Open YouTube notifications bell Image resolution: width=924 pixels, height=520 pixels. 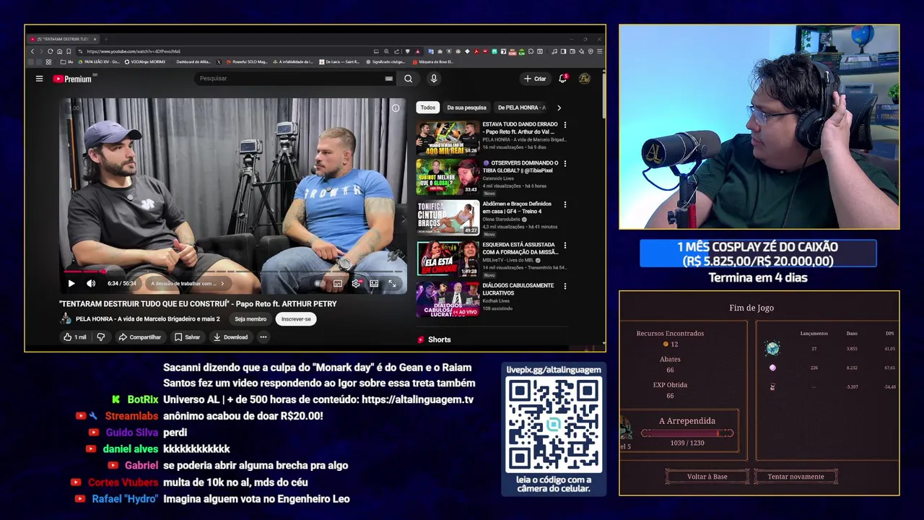[x=562, y=79]
